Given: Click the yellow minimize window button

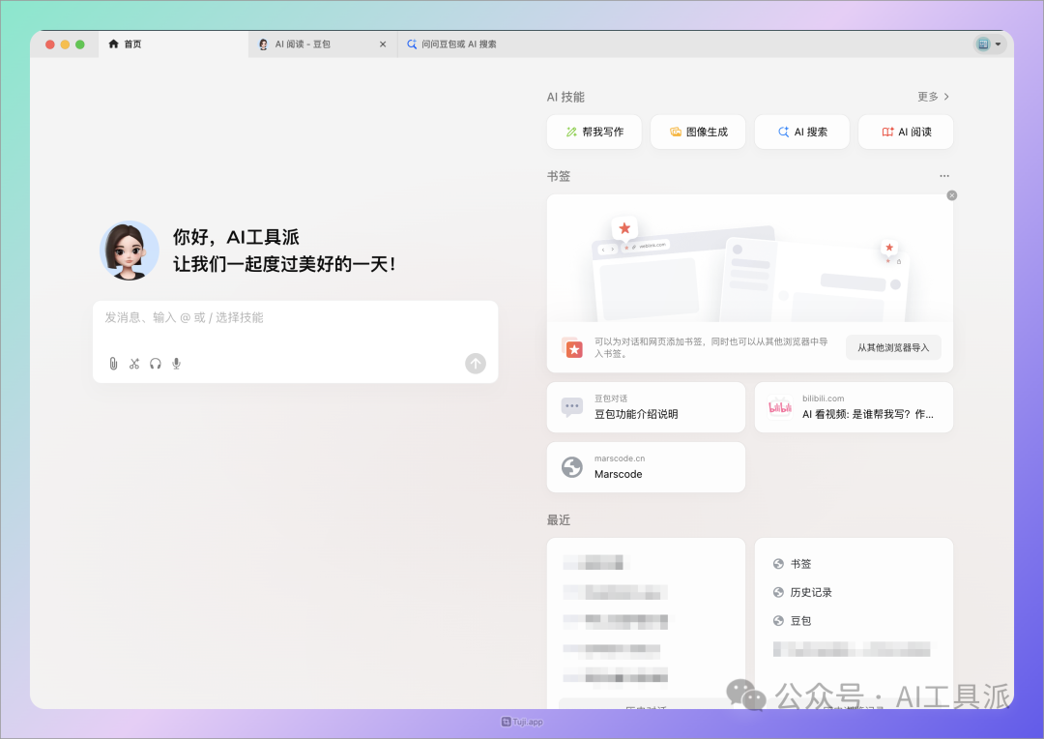Looking at the screenshot, I should click(x=65, y=44).
